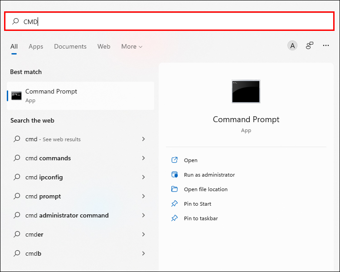Choose Run as administrator
Viewport: 340px width, 272px height.
click(209, 175)
